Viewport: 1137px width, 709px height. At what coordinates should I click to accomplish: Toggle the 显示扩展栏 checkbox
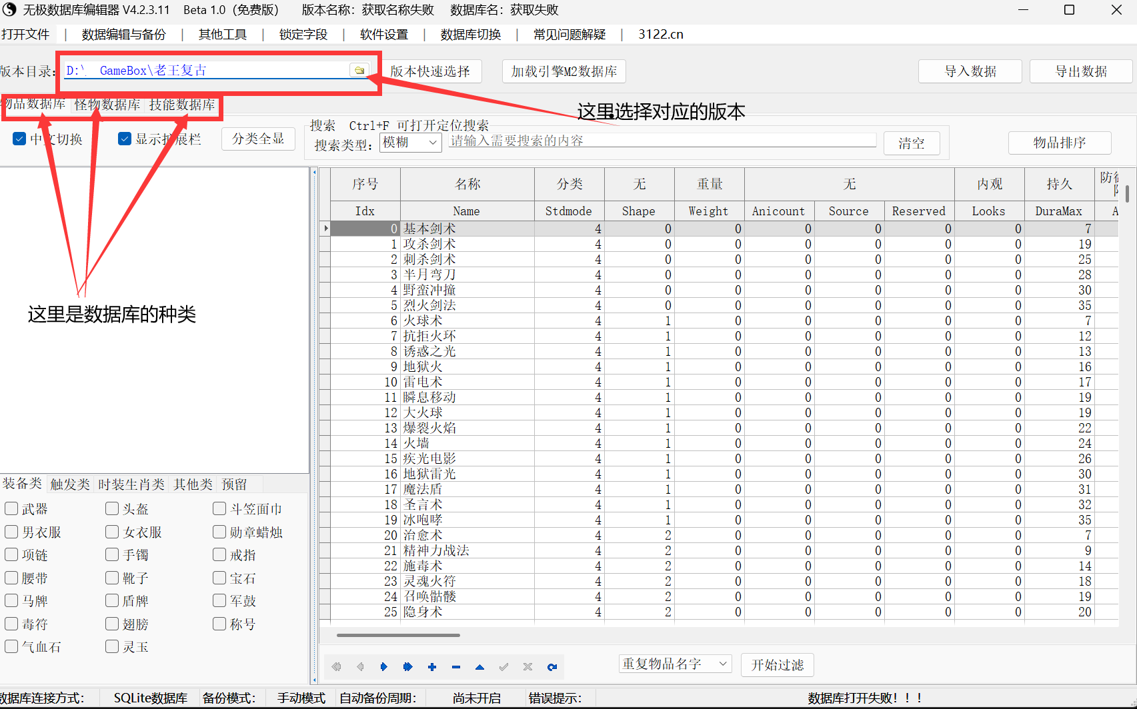tap(125, 139)
